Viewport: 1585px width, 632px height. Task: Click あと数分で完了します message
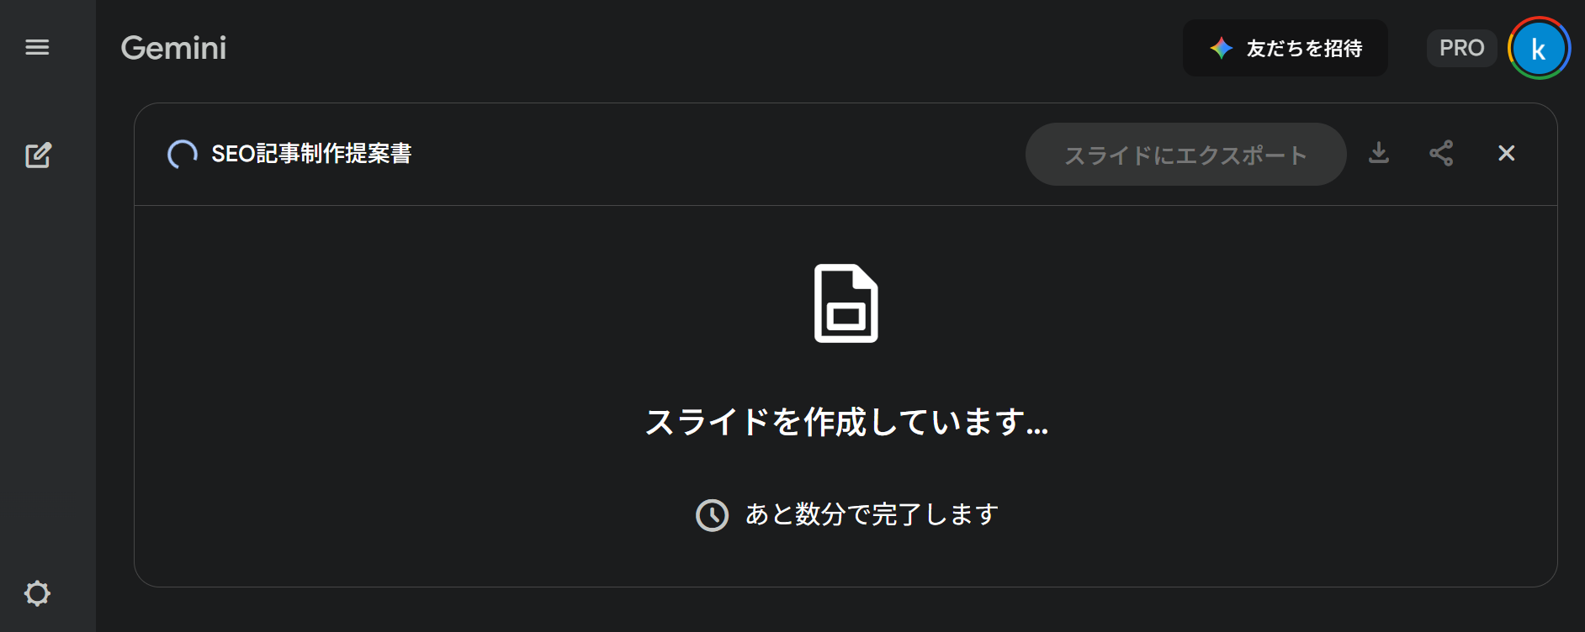[x=872, y=514]
